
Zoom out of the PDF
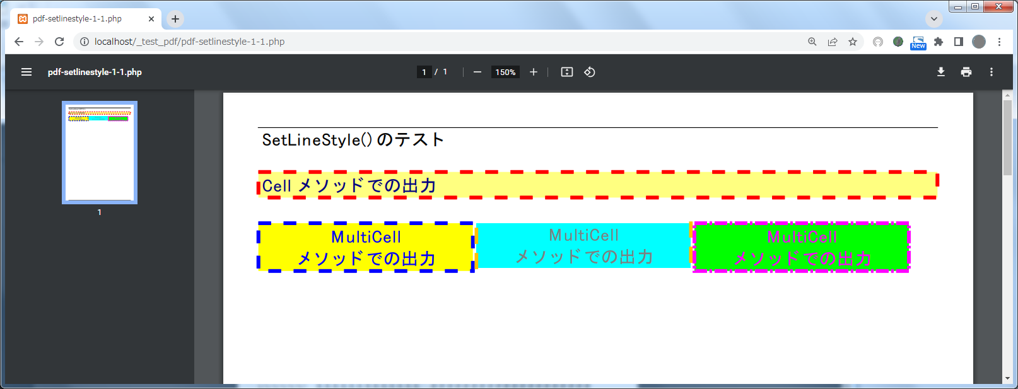(477, 72)
